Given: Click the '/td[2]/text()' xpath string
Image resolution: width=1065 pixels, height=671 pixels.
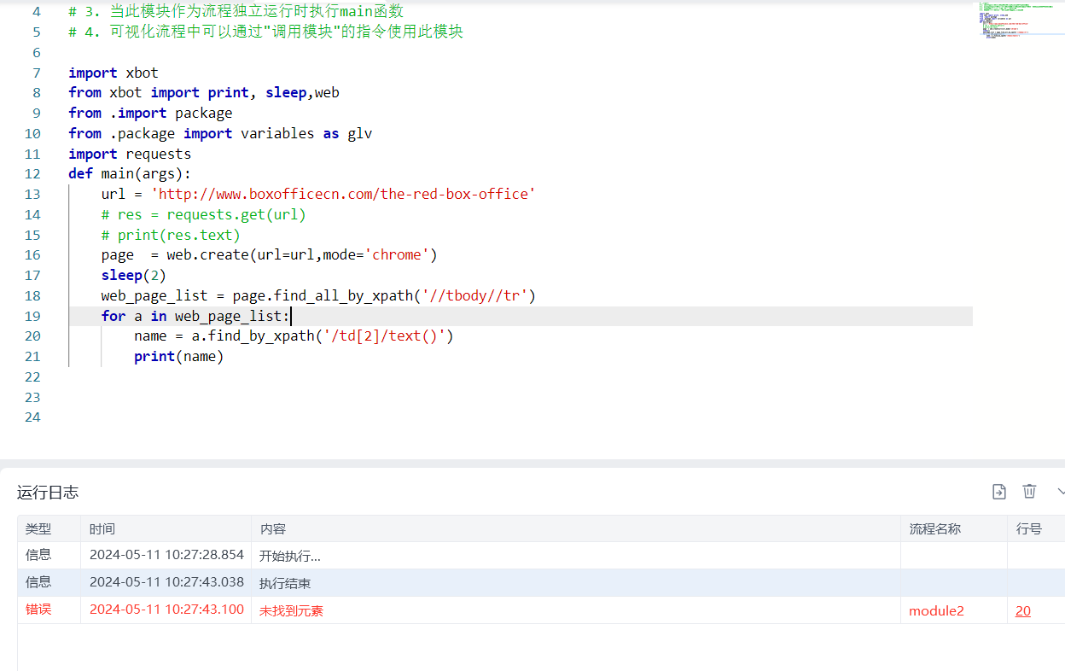Looking at the screenshot, I should [x=384, y=335].
